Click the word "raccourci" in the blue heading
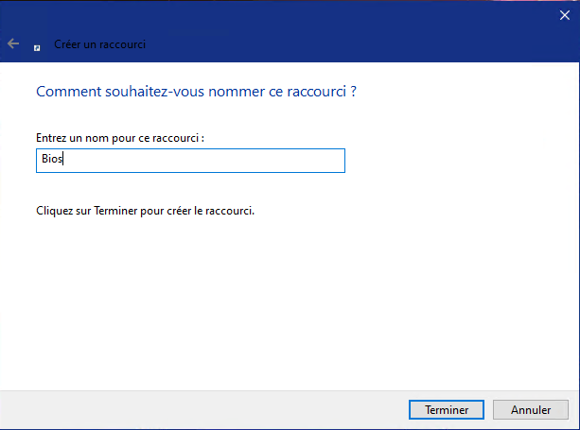Image resolution: width=580 pixels, height=430 pixels. tap(318, 93)
